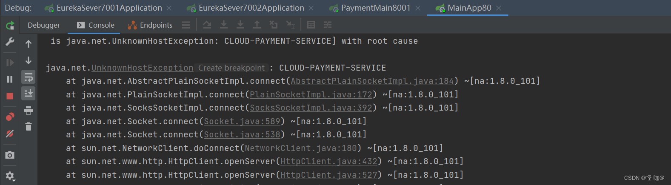The width and height of the screenshot is (671, 185).
Task: Open the Debugger tab
Action: (44, 26)
